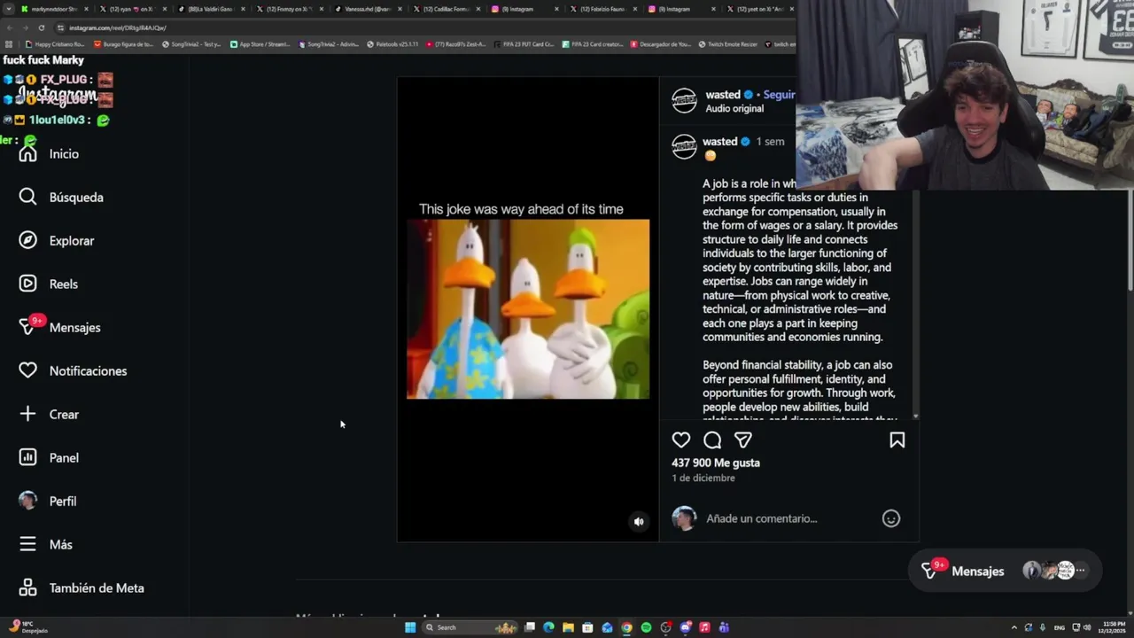Open the Explorar compass icon

tap(28, 240)
